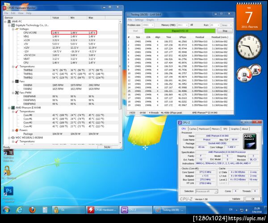
Task: Click the notepad document icon on taskbar
Action: pyautogui.click(x=45, y=210)
